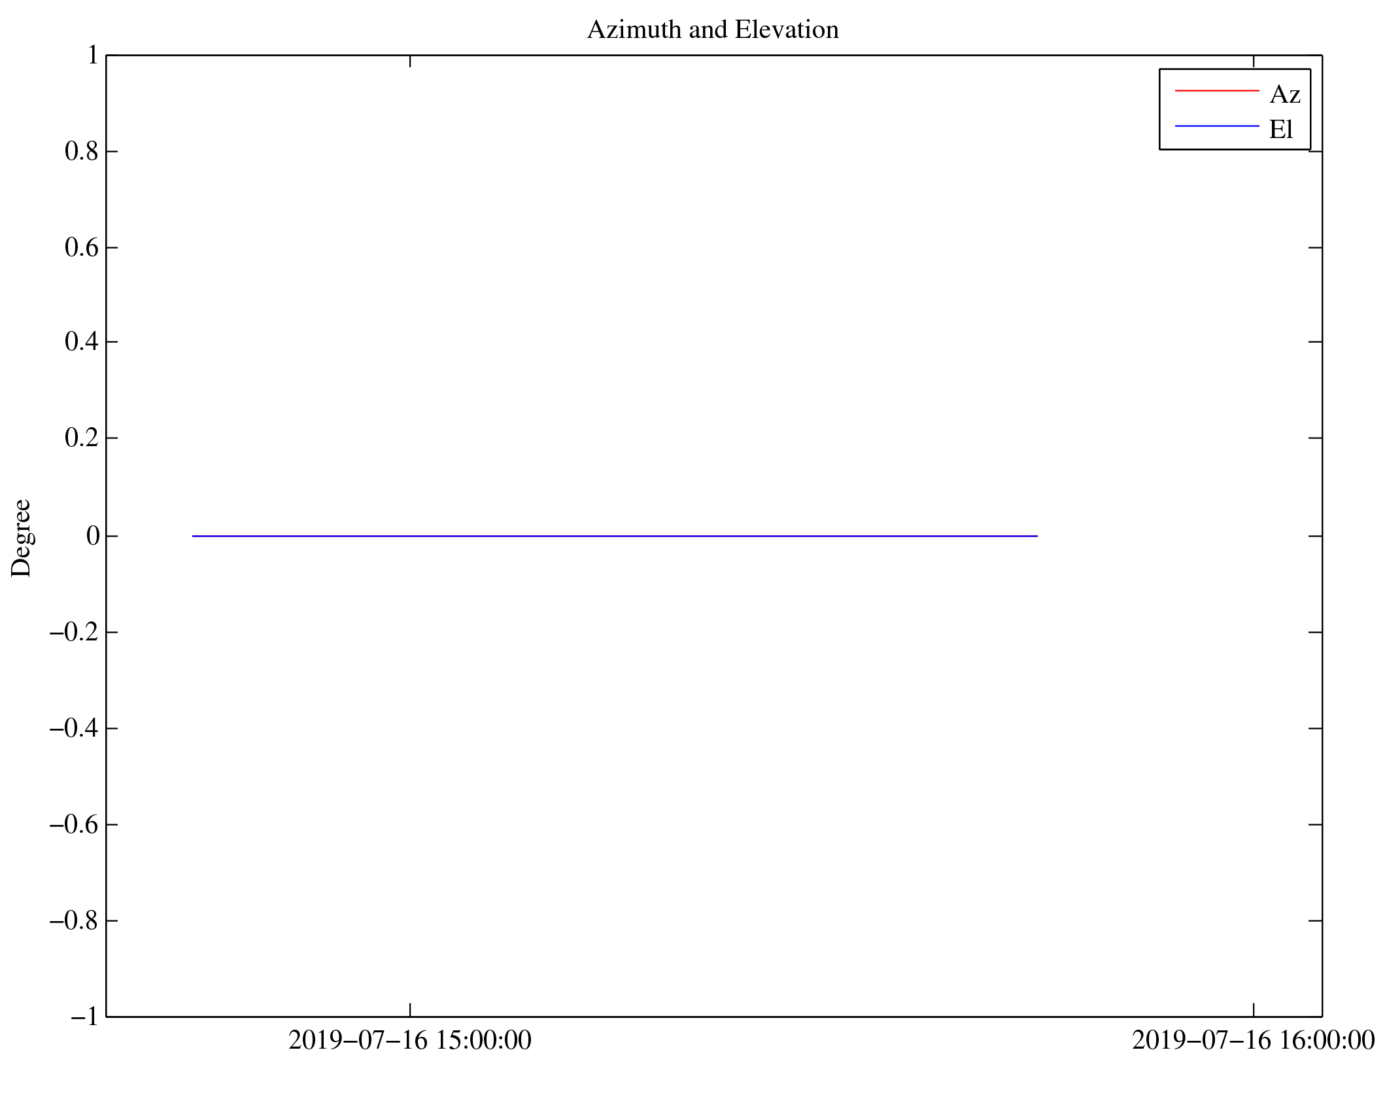Select the El legend label text
The image size is (1387, 1101).
tap(1280, 130)
